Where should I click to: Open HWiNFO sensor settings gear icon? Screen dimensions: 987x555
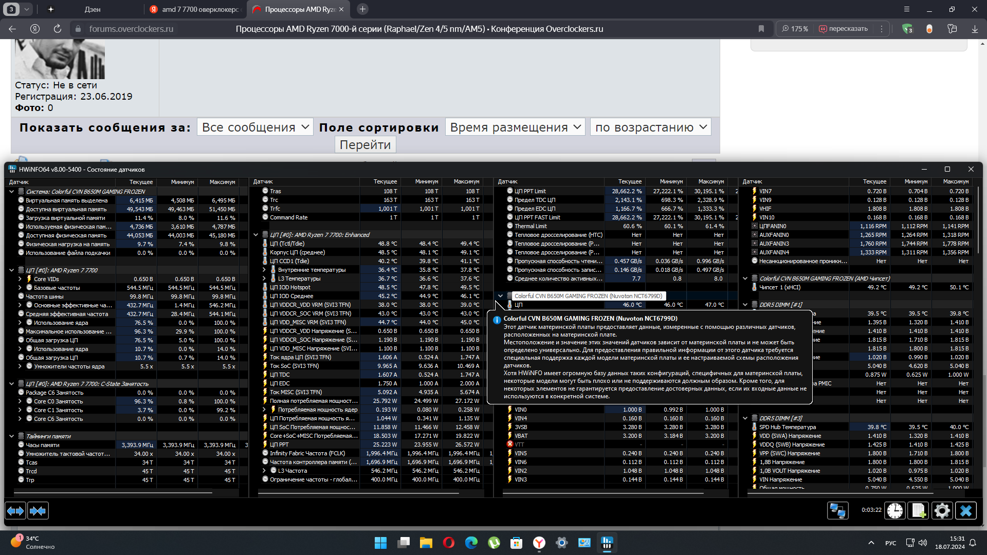point(942,511)
